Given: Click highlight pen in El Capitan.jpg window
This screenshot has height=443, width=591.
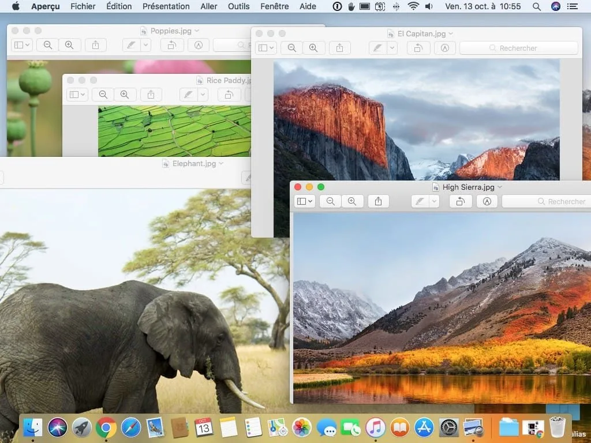Looking at the screenshot, I should 377,48.
